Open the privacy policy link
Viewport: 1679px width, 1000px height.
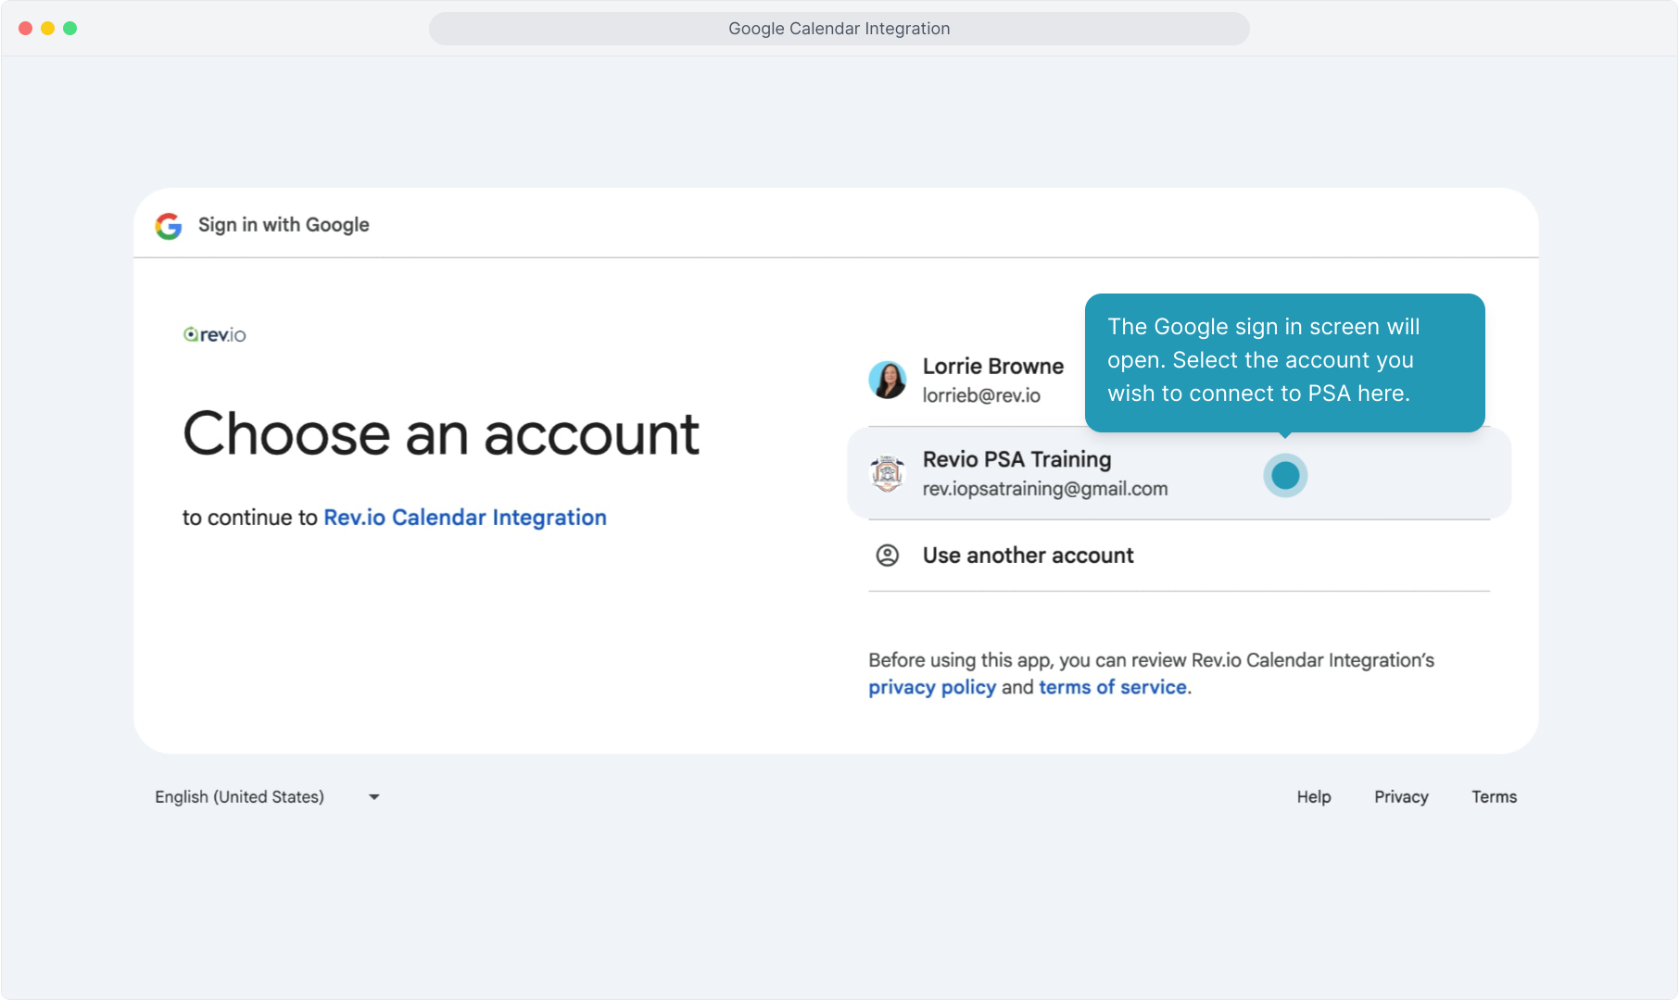click(931, 687)
